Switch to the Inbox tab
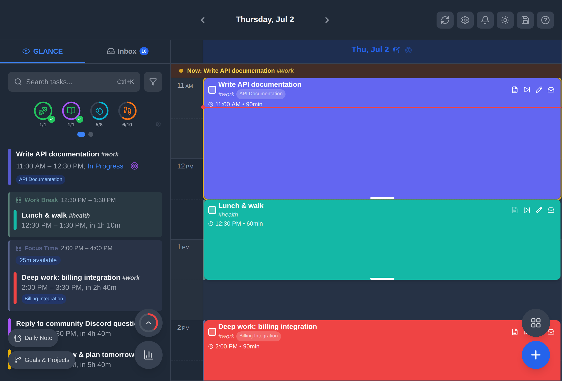 (x=128, y=51)
